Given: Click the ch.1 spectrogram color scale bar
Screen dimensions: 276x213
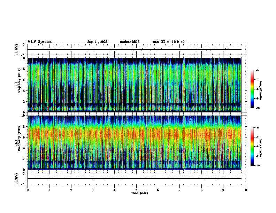Looking at the screenshot, I should [x=252, y=89].
